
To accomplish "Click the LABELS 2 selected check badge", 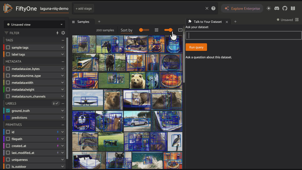I will (x=55, y=104).
